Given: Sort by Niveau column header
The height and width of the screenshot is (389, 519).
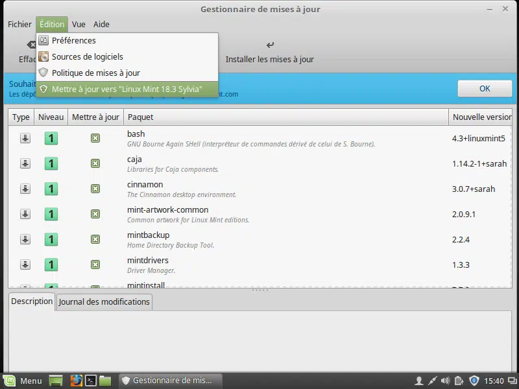Looking at the screenshot, I should [51, 117].
